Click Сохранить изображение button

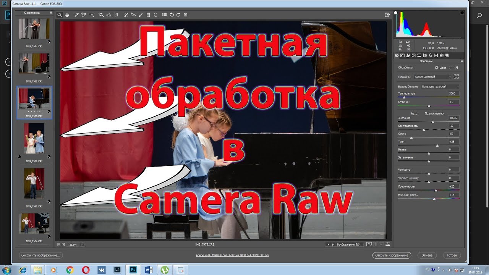(x=40, y=255)
